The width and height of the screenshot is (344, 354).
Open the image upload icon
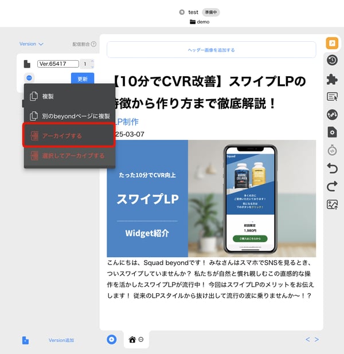coord(331,204)
